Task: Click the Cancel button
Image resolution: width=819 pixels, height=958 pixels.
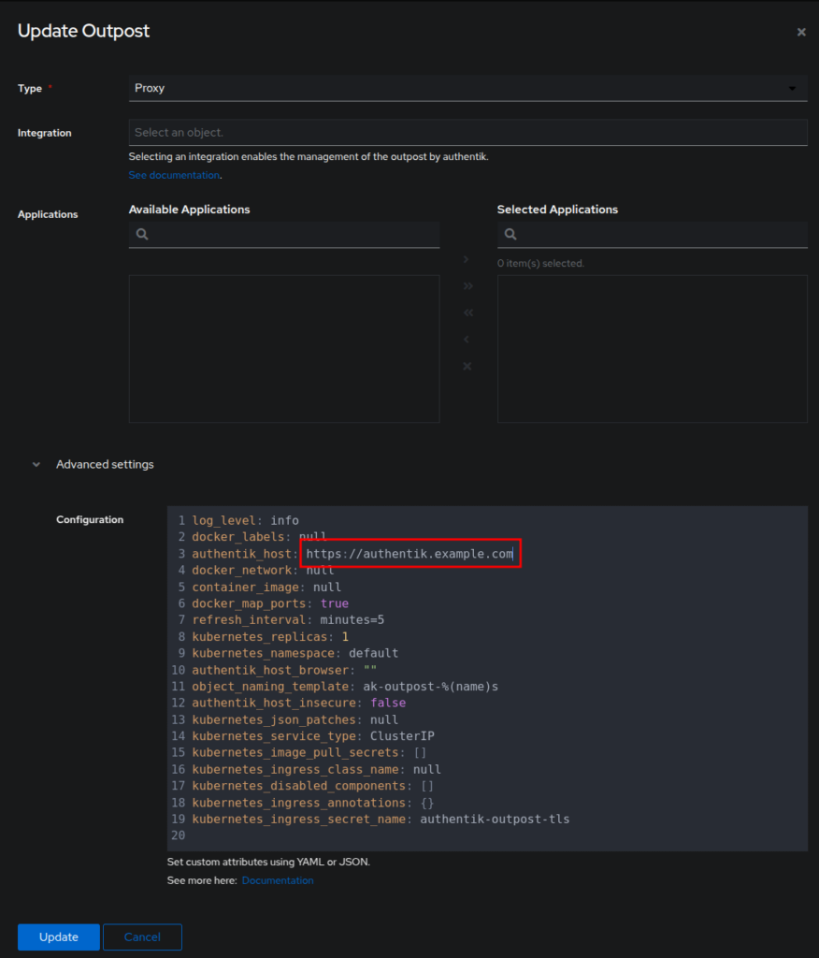Action: [x=142, y=936]
